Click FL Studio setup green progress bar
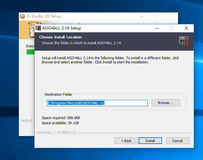 [30, 52]
